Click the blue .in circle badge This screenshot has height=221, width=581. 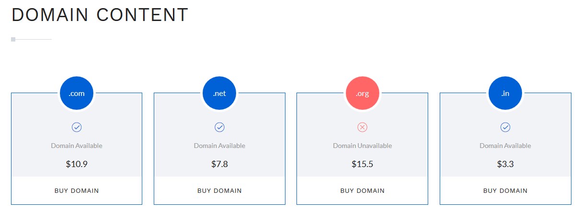click(x=505, y=93)
